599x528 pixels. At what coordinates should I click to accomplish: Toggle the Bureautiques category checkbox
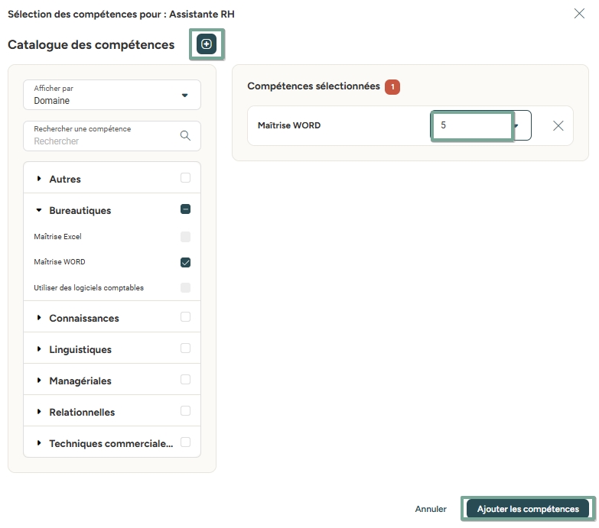tap(185, 209)
